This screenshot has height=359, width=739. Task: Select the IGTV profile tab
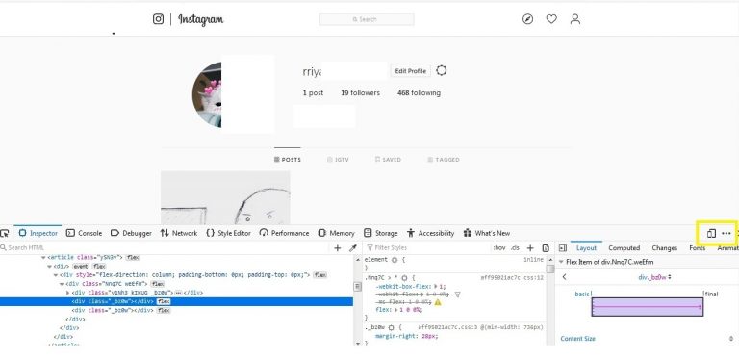click(x=338, y=160)
